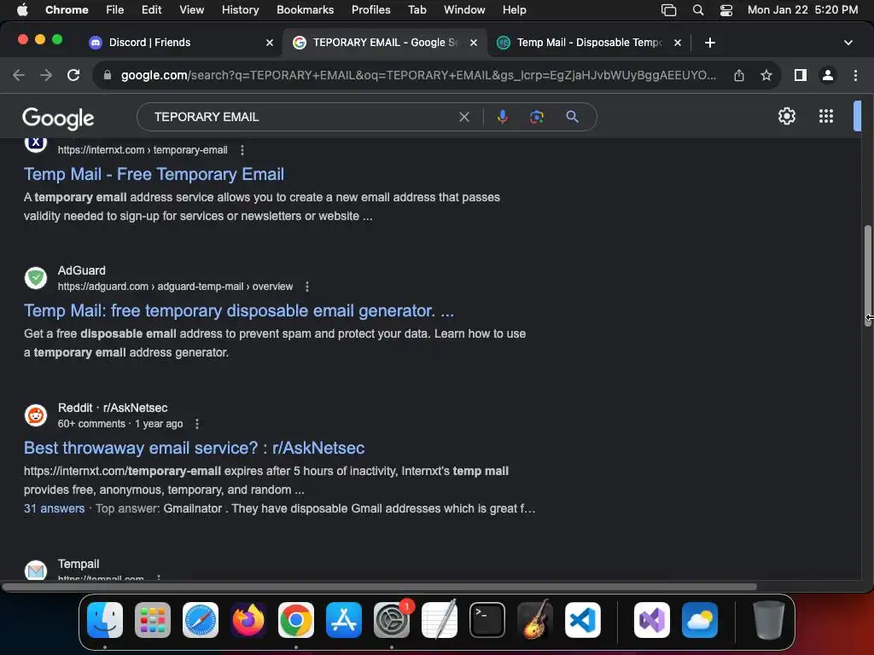The width and height of the screenshot is (874, 655).
Task: Click the blue magnifier search button
Action: tap(572, 117)
